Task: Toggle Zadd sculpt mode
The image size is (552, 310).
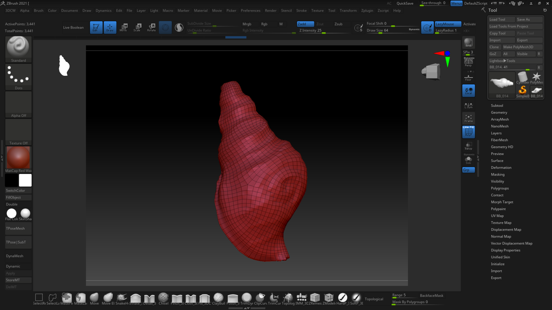Action: click(305, 24)
